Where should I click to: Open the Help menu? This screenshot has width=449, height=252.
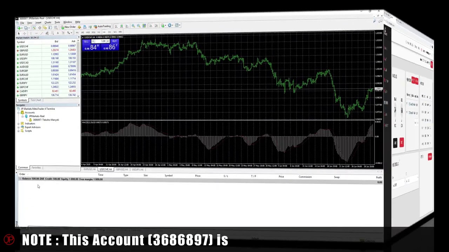pyautogui.click(x=78, y=22)
